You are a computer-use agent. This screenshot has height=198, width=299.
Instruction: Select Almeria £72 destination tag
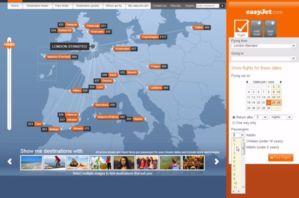(81, 129)
